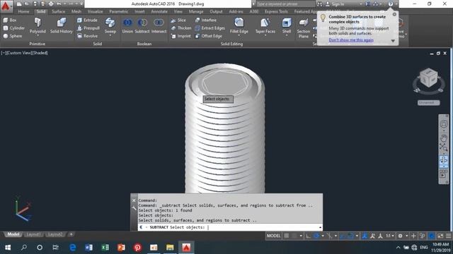Choose the Imprint tool
Viewport: 453px width, 254px height.
(181, 36)
